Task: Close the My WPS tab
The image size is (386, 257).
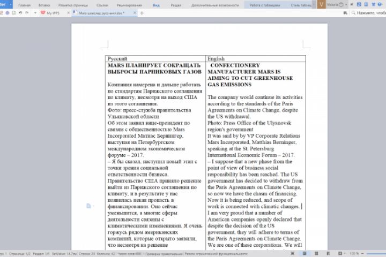Action: [69, 13]
